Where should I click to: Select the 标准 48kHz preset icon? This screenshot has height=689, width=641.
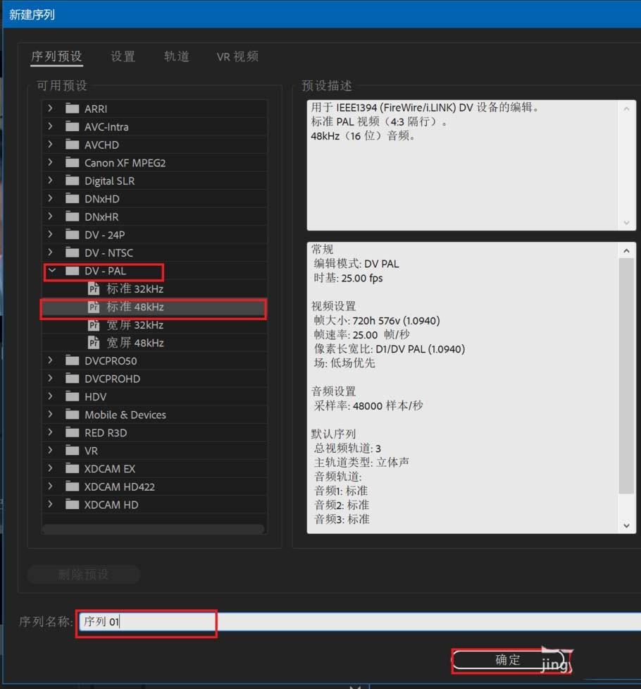[x=95, y=307]
